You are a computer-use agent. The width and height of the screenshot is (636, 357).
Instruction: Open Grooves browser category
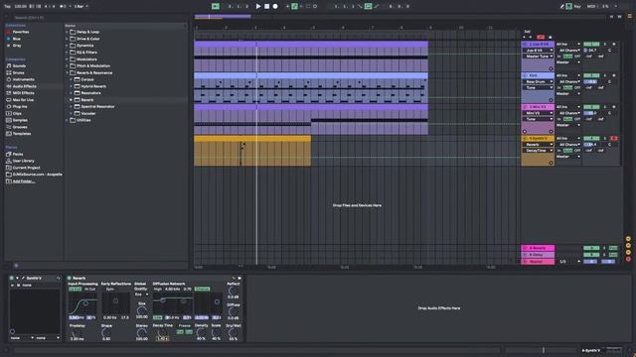point(20,127)
